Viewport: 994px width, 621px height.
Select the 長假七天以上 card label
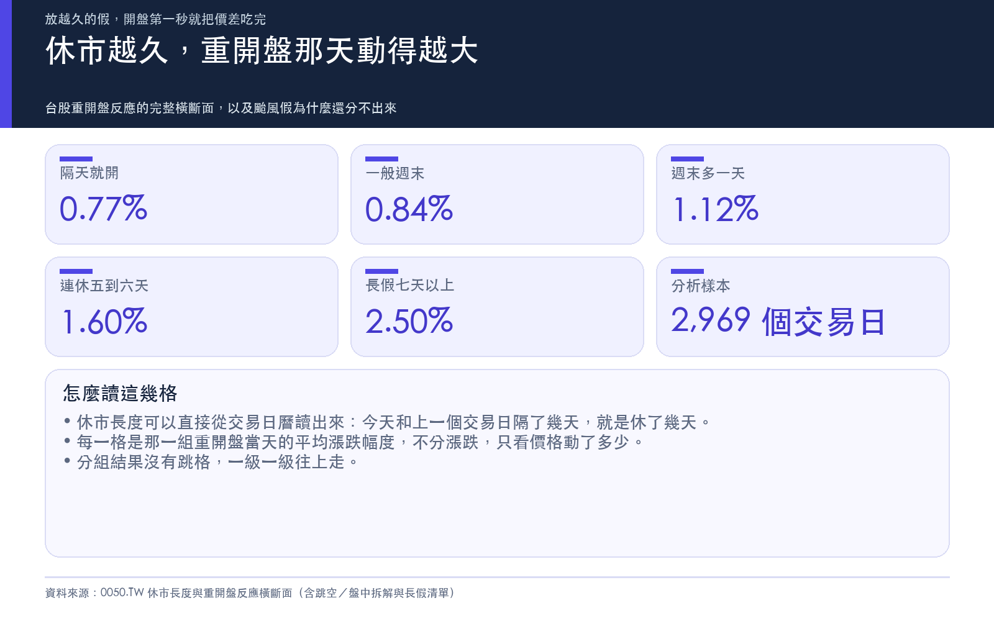pyautogui.click(x=410, y=285)
